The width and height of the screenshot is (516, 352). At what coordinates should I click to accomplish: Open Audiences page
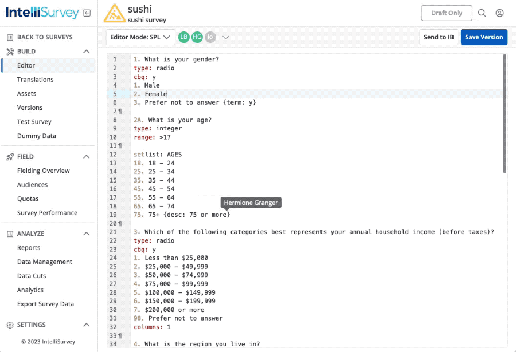pos(32,185)
